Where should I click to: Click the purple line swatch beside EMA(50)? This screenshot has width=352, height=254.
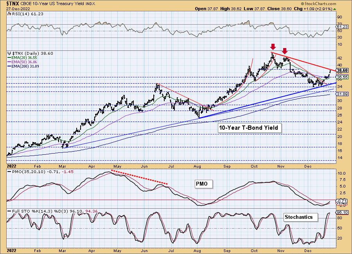(x=9, y=62)
